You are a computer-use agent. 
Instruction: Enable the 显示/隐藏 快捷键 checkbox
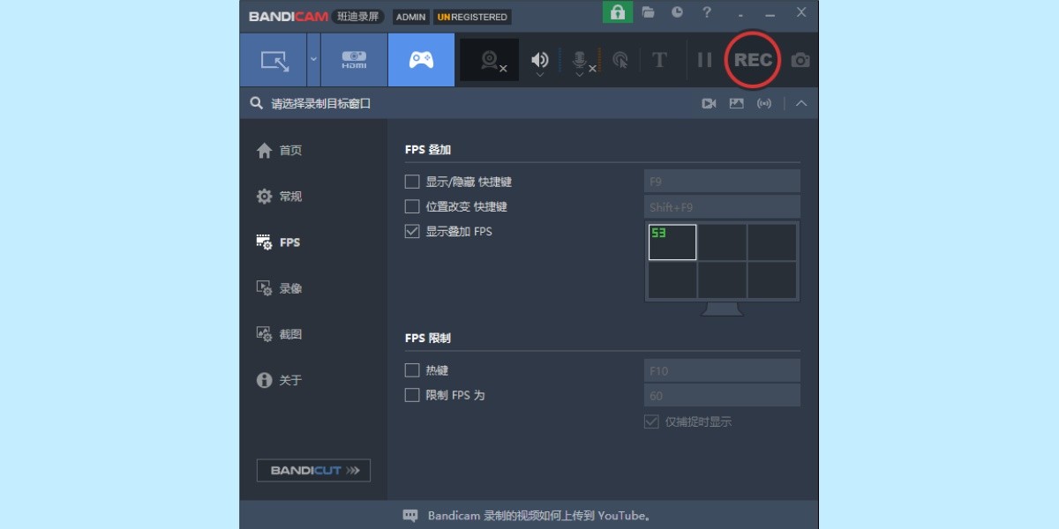tap(411, 181)
